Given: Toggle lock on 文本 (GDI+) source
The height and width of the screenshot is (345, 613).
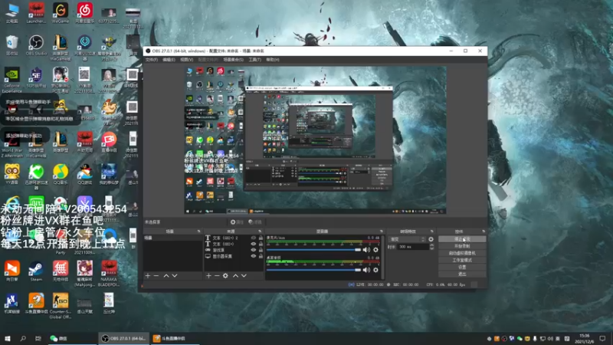Looking at the screenshot, I should point(261,244).
